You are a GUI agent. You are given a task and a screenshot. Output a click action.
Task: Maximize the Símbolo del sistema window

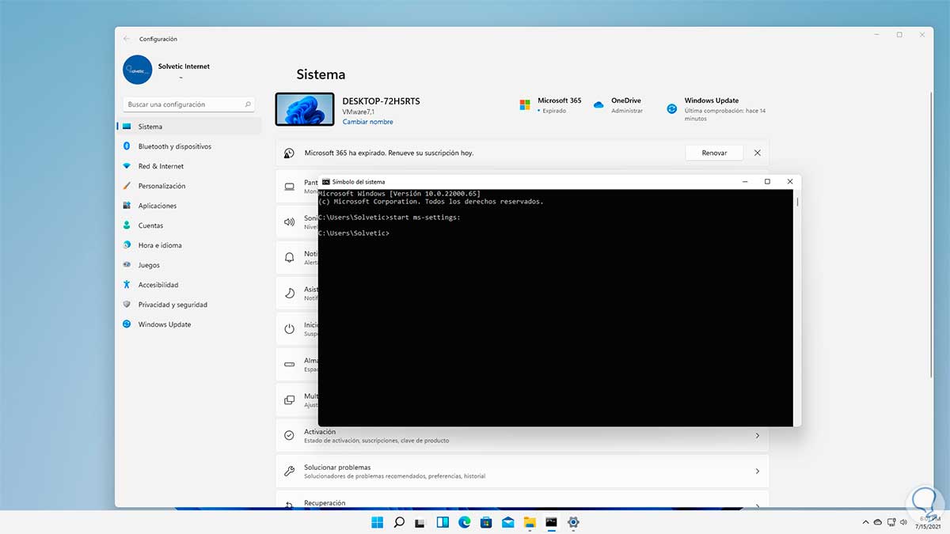767,182
